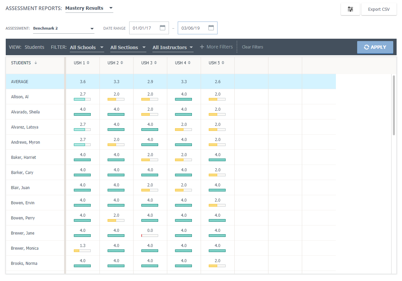The height and width of the screenshot is (281, 402).
Task: Click the table's vertical scrollbar
Action: [x=394, y=105]
